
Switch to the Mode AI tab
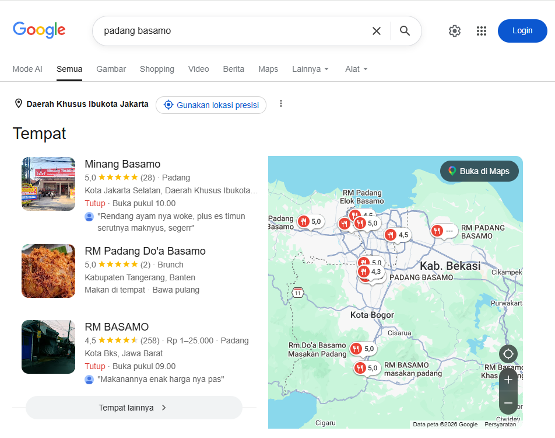27,69
